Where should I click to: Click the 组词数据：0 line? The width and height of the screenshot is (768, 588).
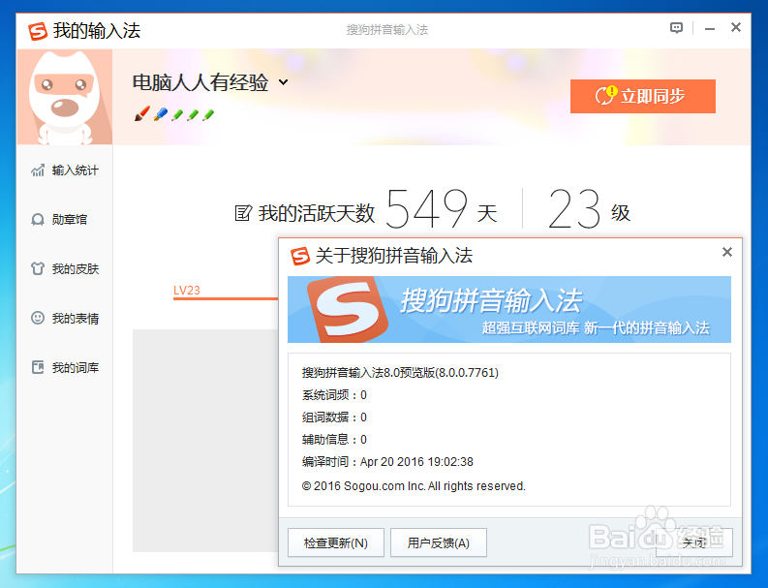334,417
